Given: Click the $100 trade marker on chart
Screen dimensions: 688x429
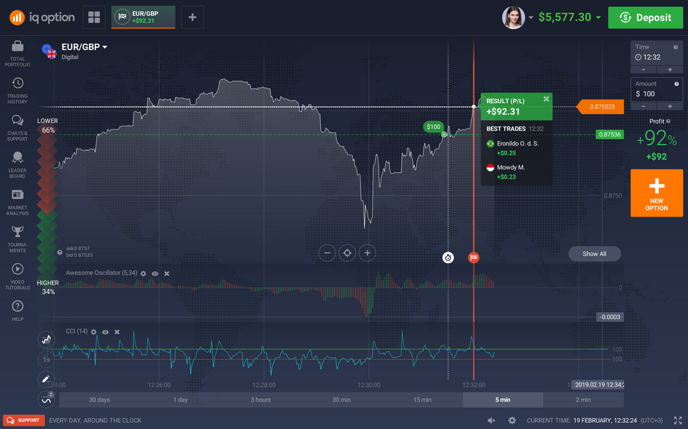Looking at the screenshot, I should [x=433, y=127].
